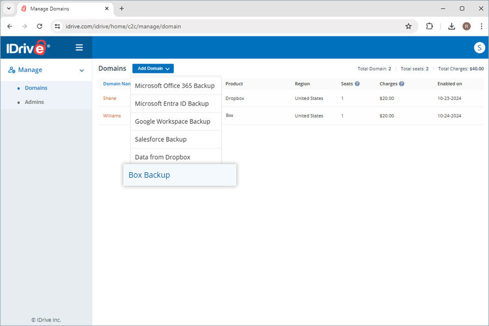The image size is (489, 326).
Task: Click the Region column header
Action: point(302,84)
